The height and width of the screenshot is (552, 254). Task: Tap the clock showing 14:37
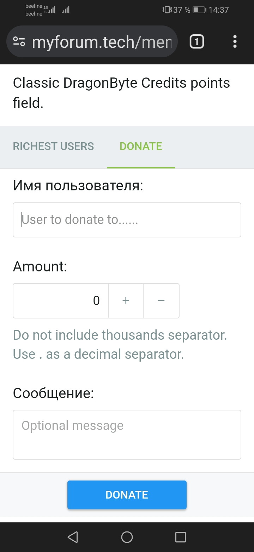(219, 10)
